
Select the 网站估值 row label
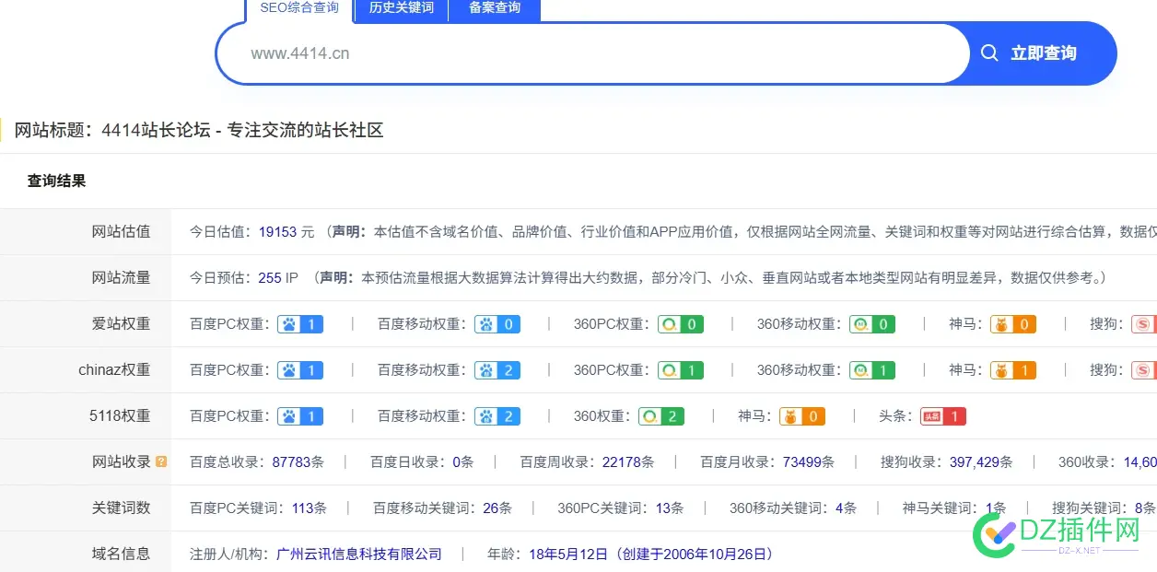click(x=121, y=232)
